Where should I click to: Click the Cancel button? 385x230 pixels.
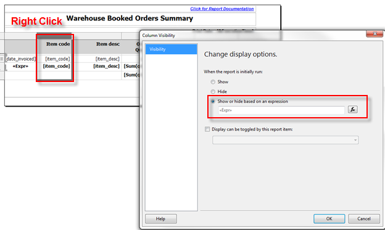point(364,219)
